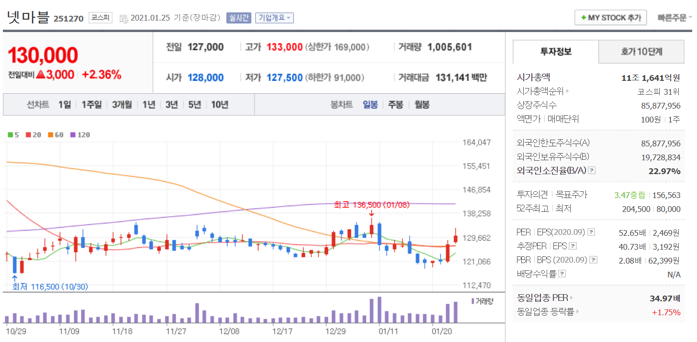Click the purple 120-day moving average legend
This screenshot has width=697, height=342.
point(80,135)
